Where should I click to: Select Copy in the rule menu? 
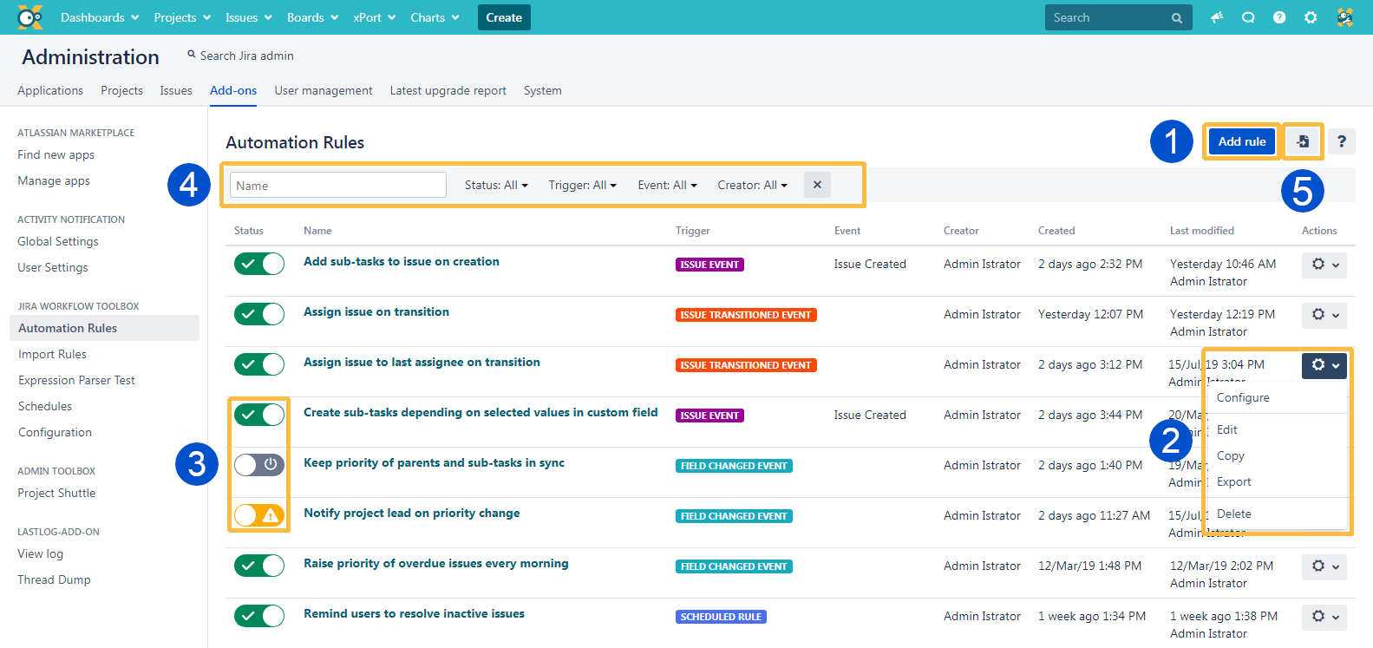1231,455
